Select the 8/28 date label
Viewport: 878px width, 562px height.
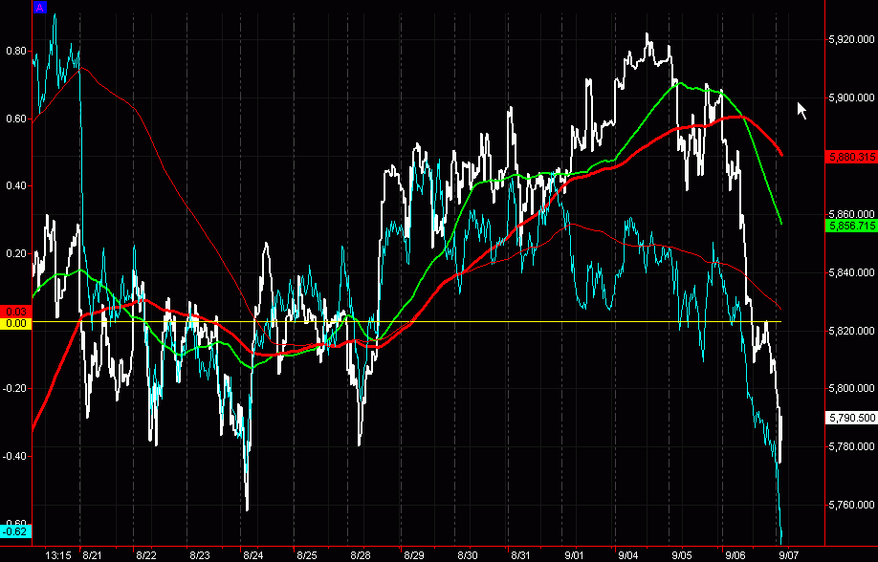(x=361, y=555)
